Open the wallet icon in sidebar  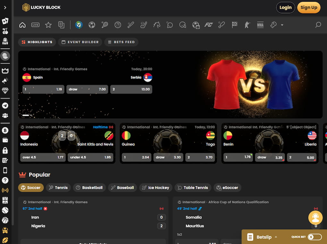click(x=5, y=140)
